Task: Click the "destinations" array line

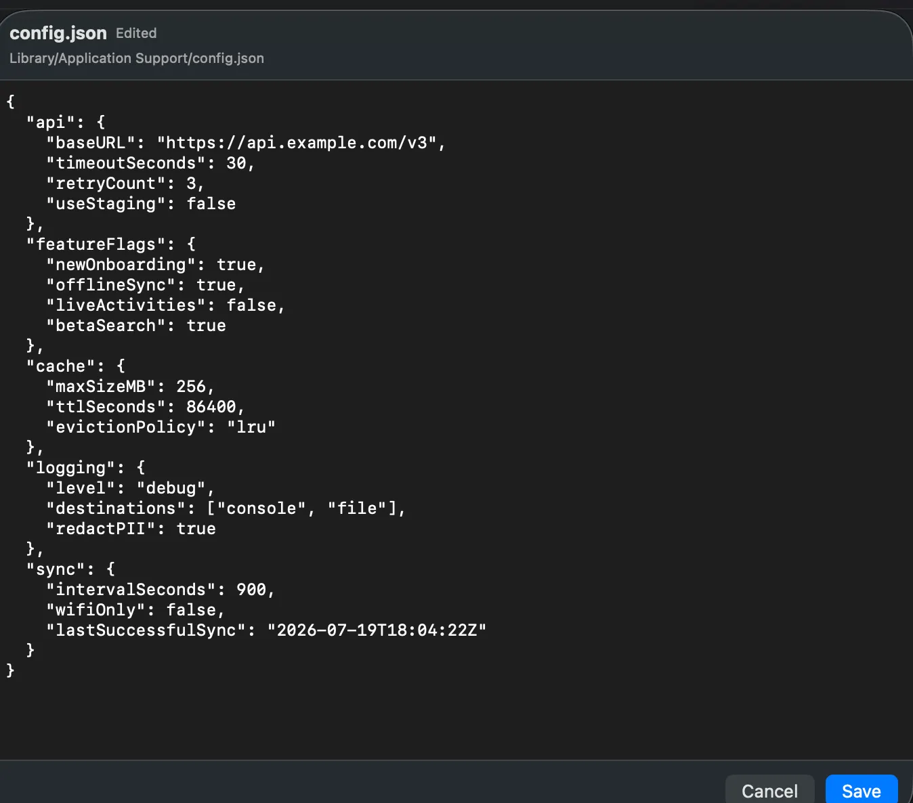Action: (x=226, y=508)
